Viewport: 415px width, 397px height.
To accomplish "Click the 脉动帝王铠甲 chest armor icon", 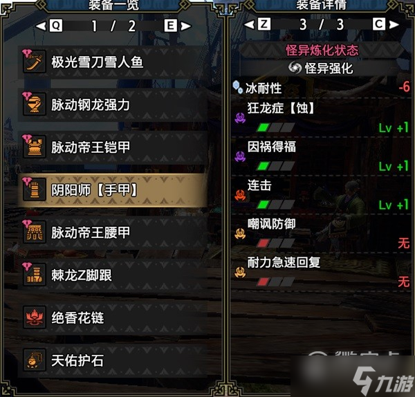I will click(35, 147).
